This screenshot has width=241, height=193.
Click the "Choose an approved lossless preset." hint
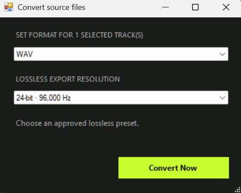77,123
